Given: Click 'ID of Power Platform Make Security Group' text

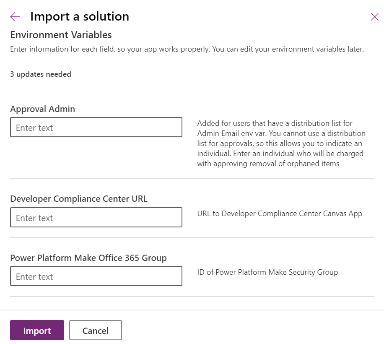Looking at the screenshot, I should (267, 272).
